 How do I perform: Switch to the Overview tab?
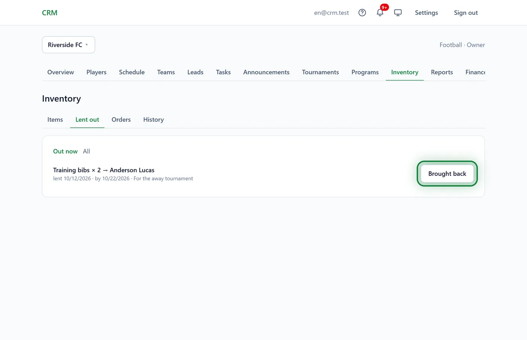click(x=61, y=72)
